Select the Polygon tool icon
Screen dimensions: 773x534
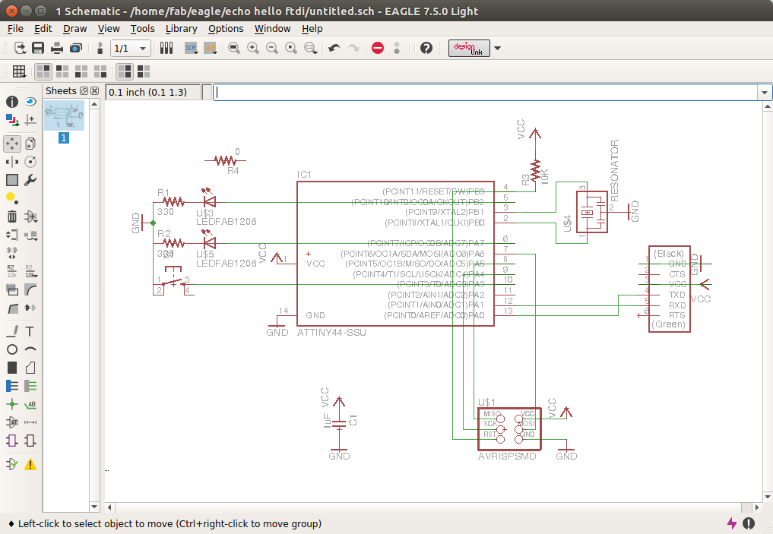pyautogui.click(x=30, y=368)
